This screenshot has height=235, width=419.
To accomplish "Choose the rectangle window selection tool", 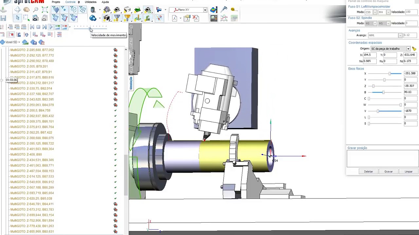I will [x=27, y=18].
